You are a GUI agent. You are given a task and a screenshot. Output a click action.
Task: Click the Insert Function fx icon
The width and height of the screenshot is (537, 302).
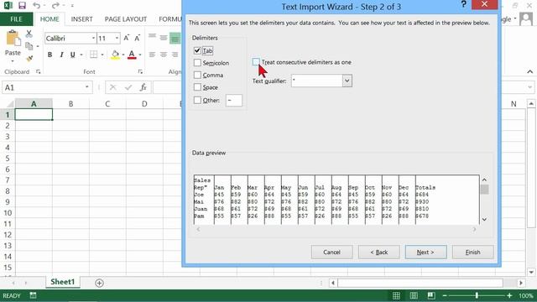click(143, 87)
